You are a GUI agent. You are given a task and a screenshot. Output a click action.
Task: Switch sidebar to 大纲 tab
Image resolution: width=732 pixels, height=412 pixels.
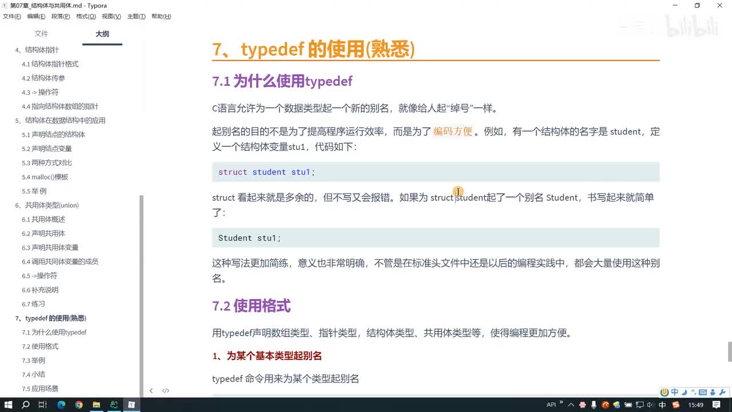coord(102,34)
